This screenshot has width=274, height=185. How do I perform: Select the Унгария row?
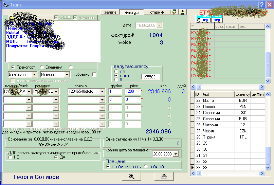(x=228, y=125)
